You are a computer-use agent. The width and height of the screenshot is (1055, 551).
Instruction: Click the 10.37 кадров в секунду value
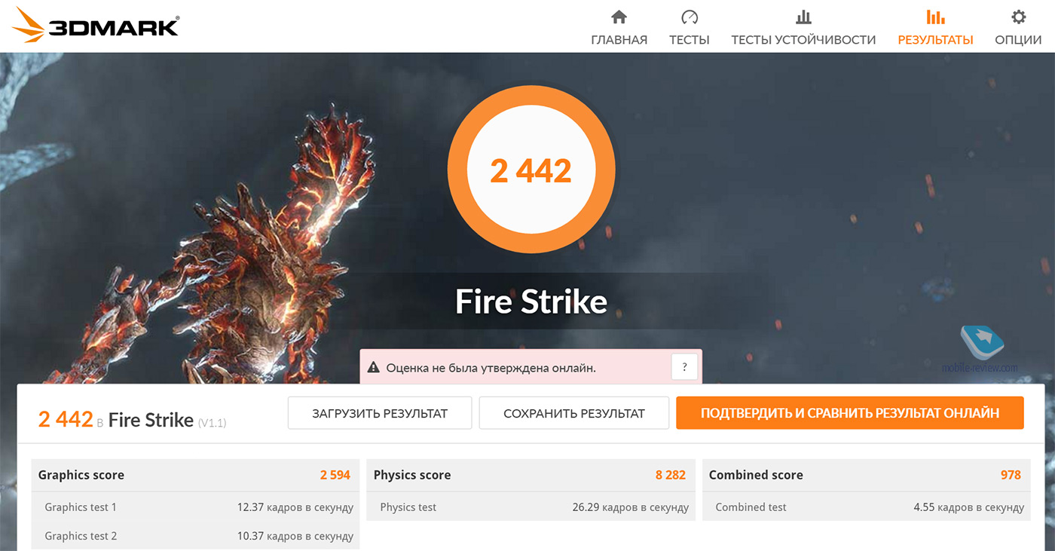[295, 536]
